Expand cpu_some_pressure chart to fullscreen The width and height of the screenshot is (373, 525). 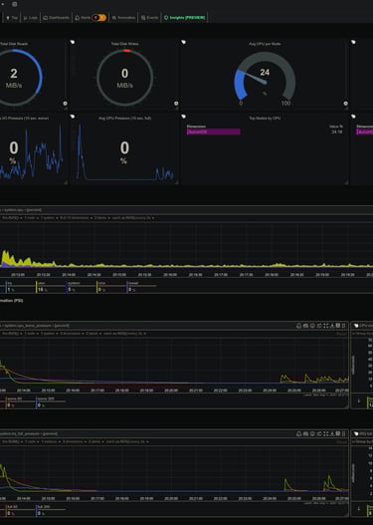point(326,326)
